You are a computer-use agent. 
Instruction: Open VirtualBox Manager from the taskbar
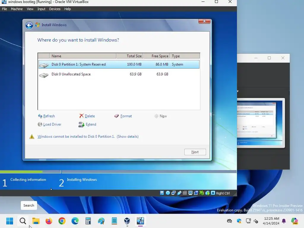[x=127, y=221]
